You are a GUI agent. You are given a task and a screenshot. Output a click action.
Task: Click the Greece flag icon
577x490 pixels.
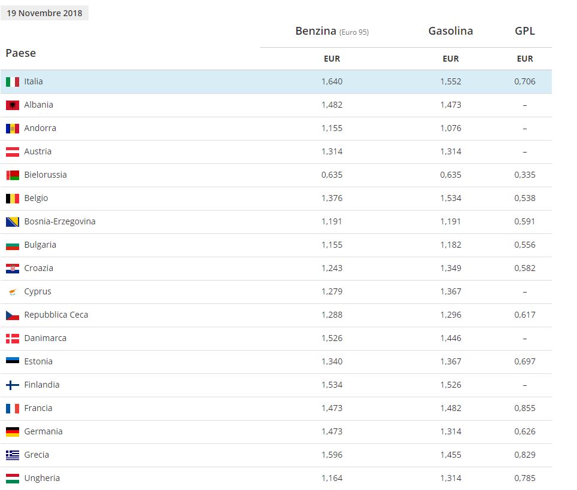[x=13, y=455]
